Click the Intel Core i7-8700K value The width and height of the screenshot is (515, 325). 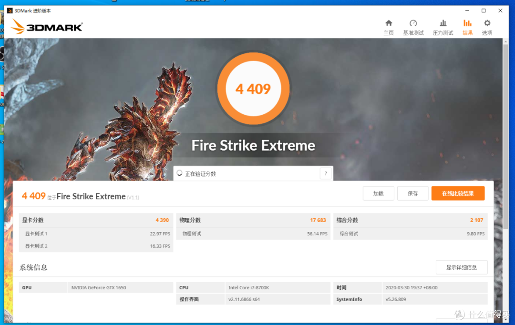coord(248,287)
